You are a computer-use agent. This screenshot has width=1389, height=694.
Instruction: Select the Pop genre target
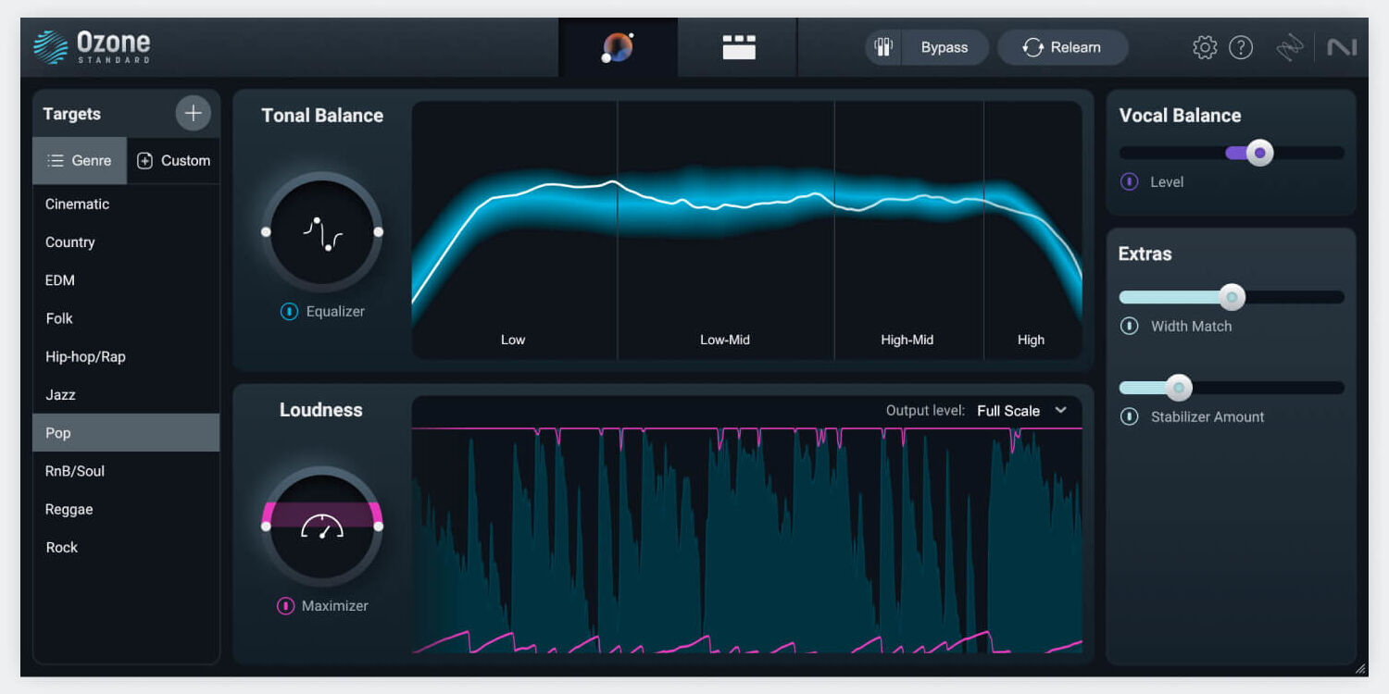coord(126,433)
